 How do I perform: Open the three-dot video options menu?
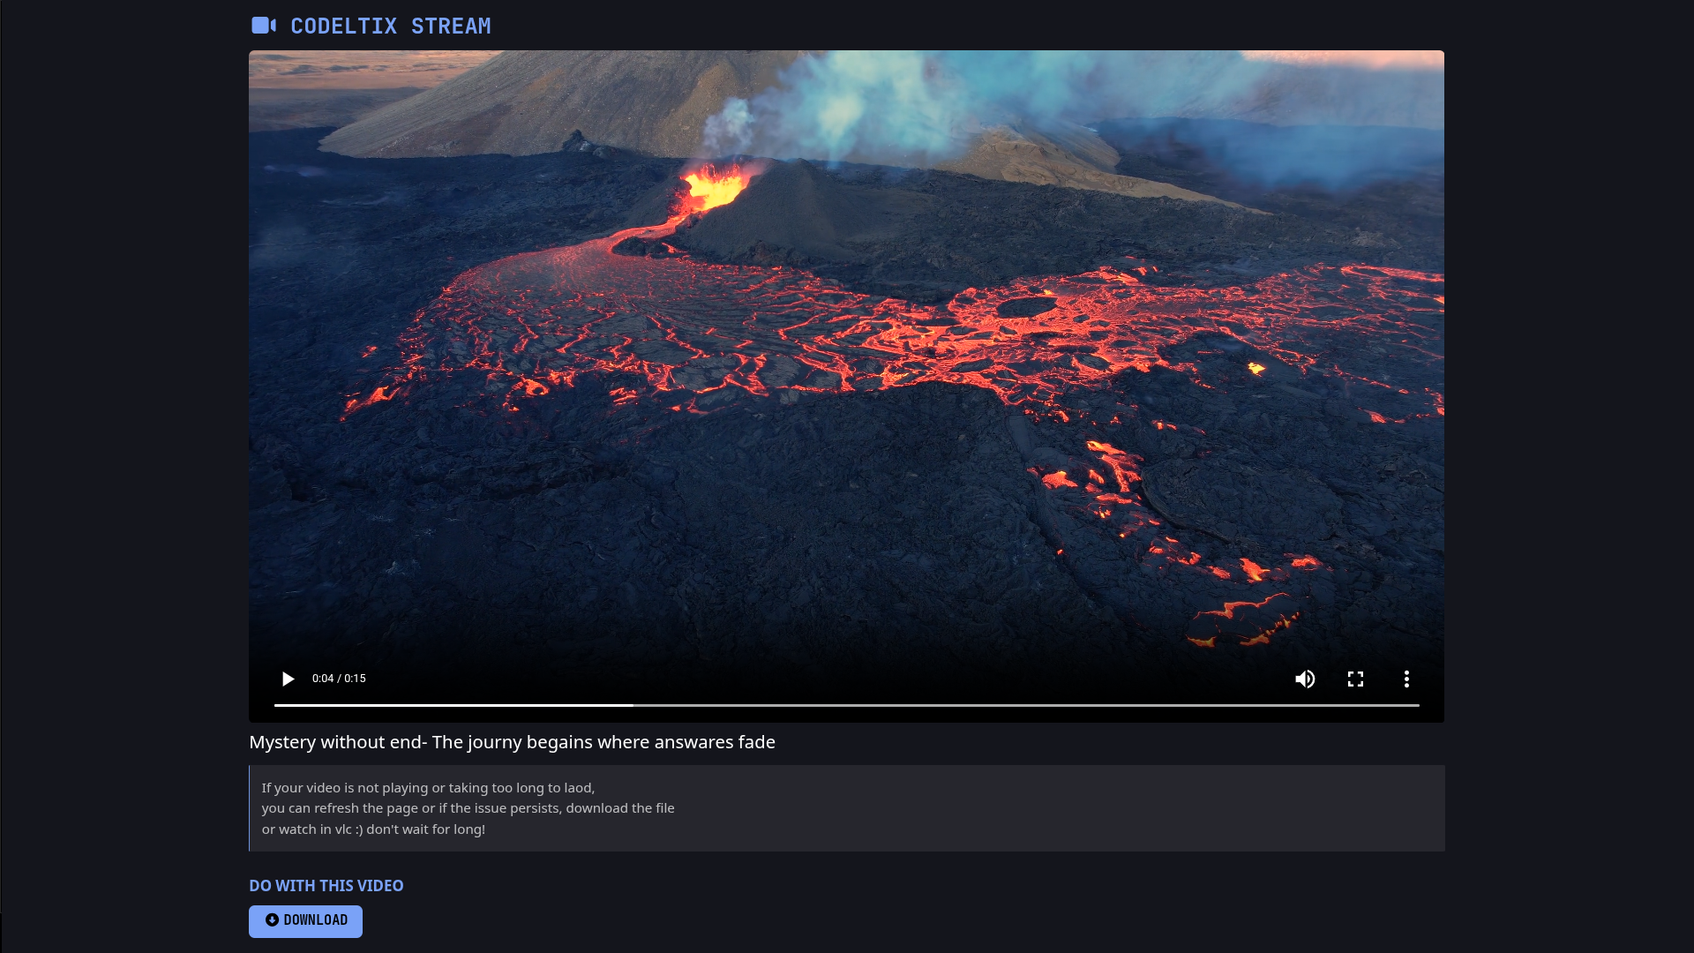click(1406, 679)
